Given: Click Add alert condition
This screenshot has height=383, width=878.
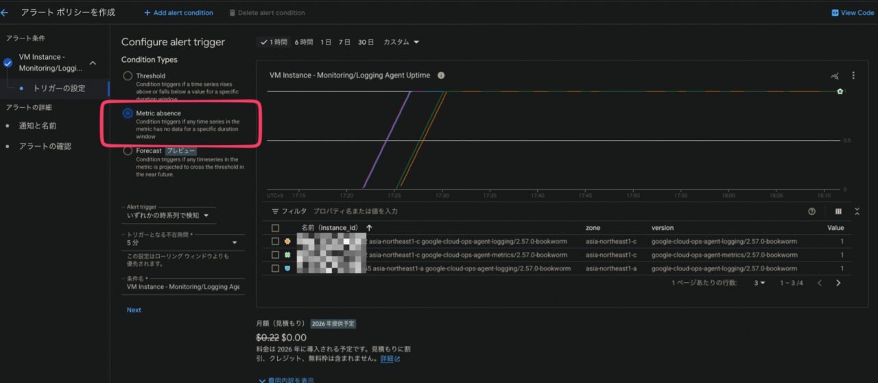Looking at the screenshot, I should [x=178, y=12].
